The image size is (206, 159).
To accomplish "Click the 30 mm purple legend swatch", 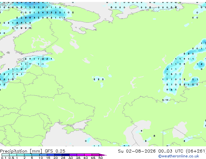I will (73, 155).
